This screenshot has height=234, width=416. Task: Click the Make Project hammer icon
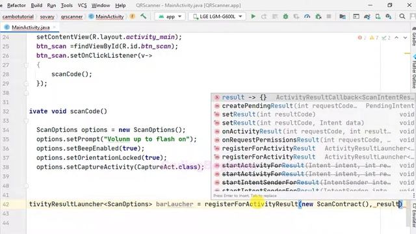pos(143,16)
